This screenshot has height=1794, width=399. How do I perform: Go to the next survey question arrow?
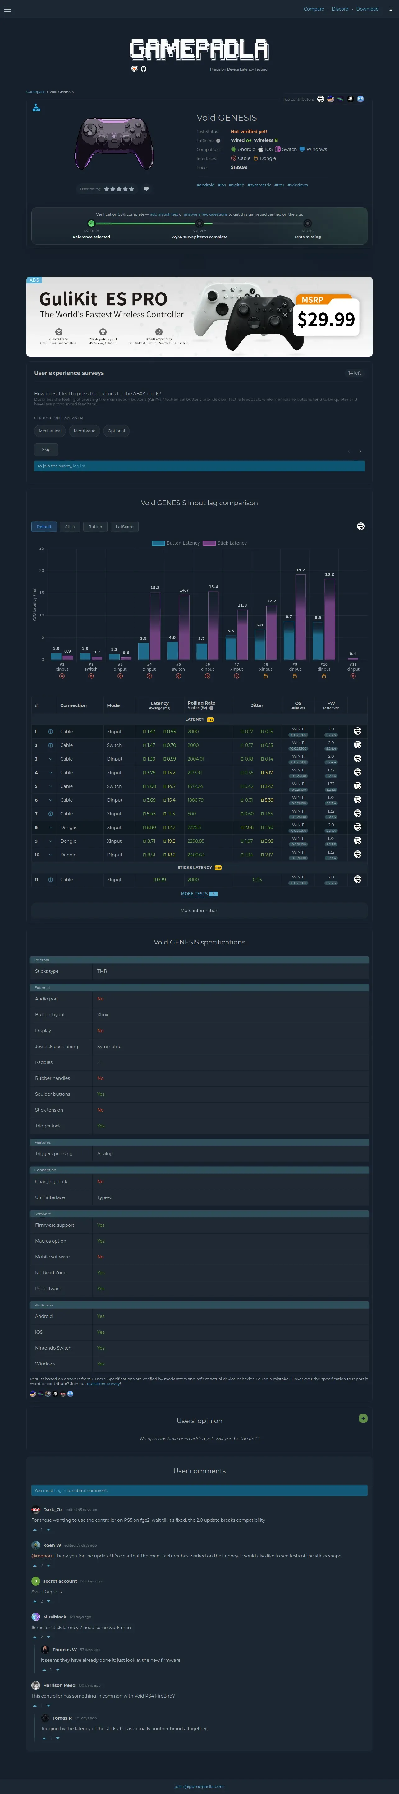(360, 451)
